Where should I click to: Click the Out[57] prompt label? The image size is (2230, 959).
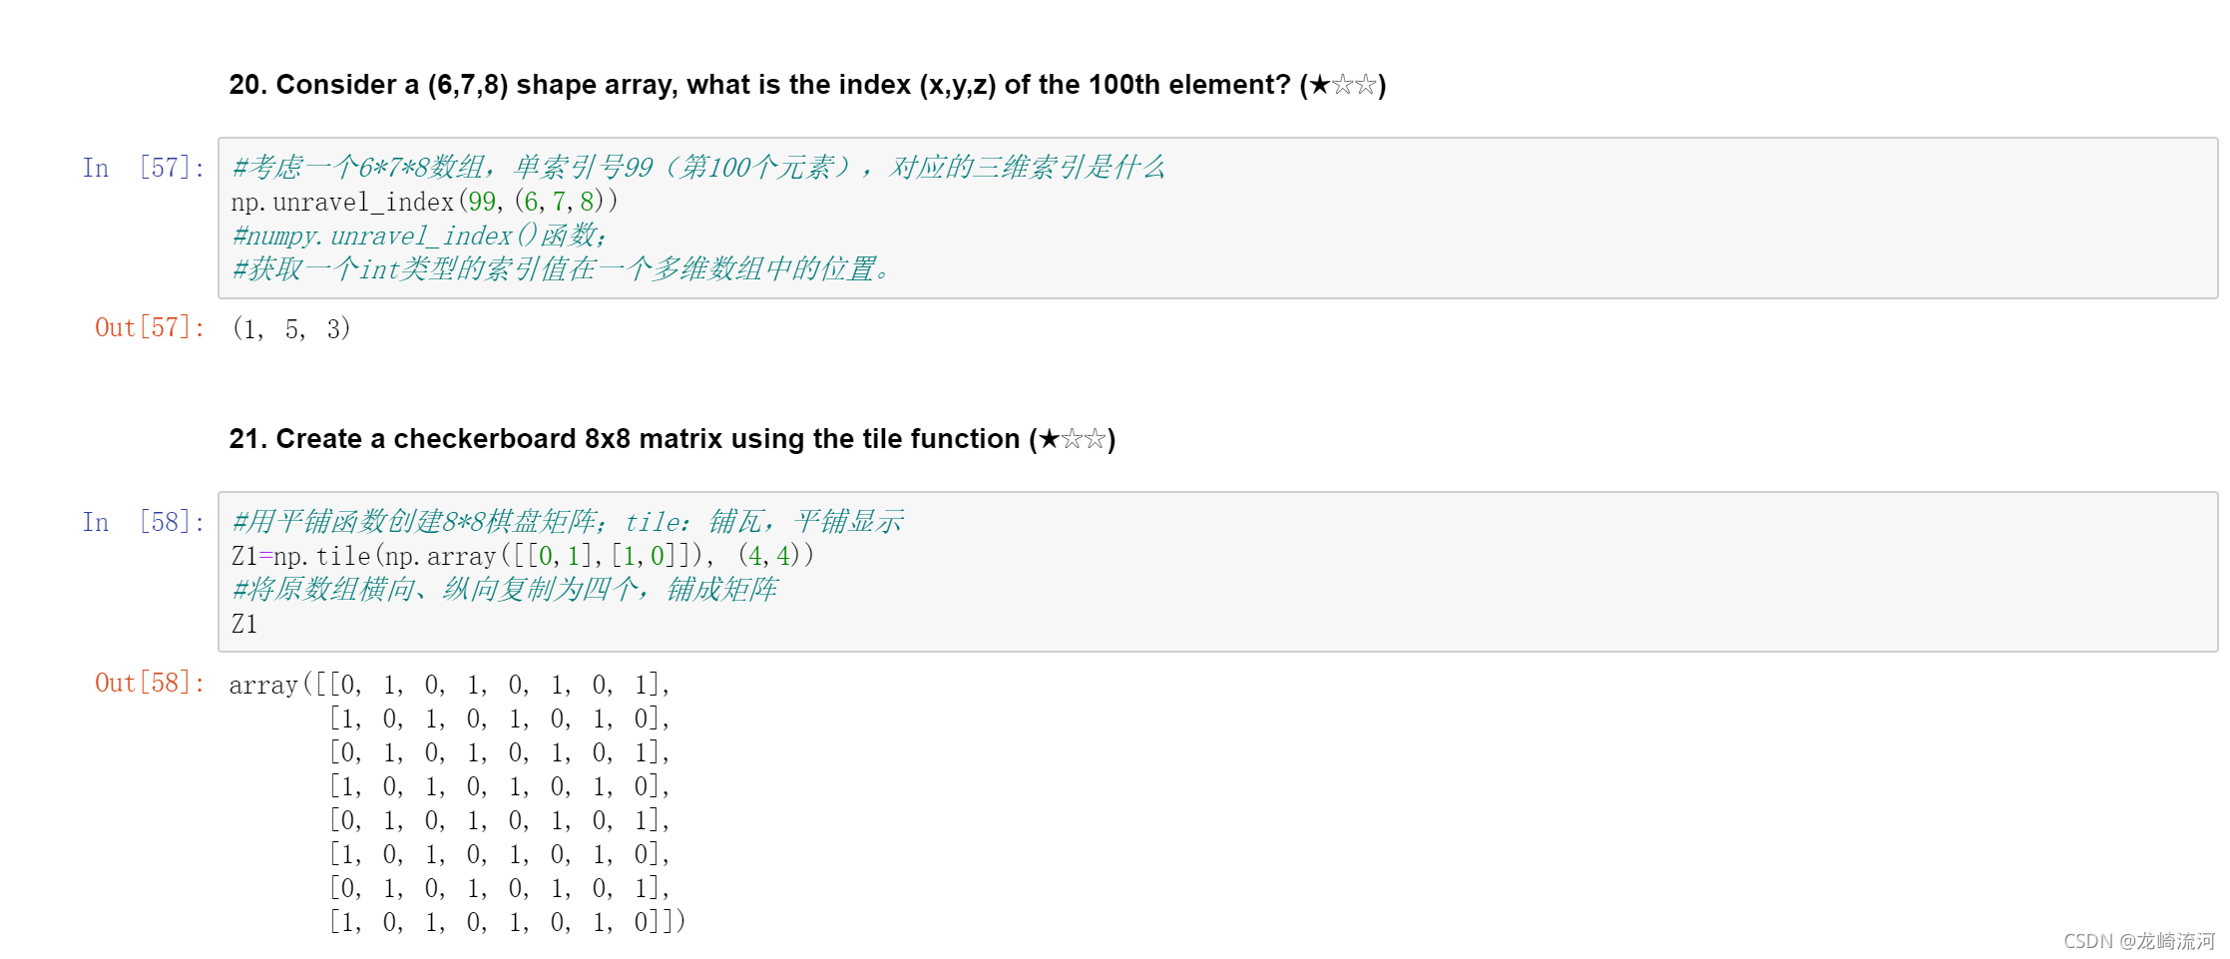point(150,327)
